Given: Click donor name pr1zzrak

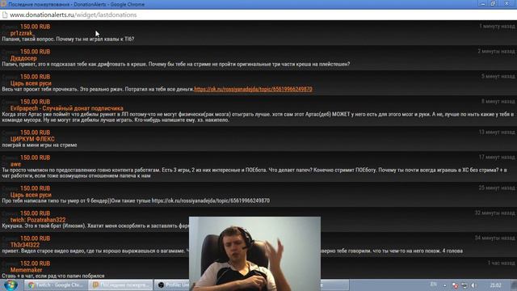Looking at the screenshot, I should [22, 33].
